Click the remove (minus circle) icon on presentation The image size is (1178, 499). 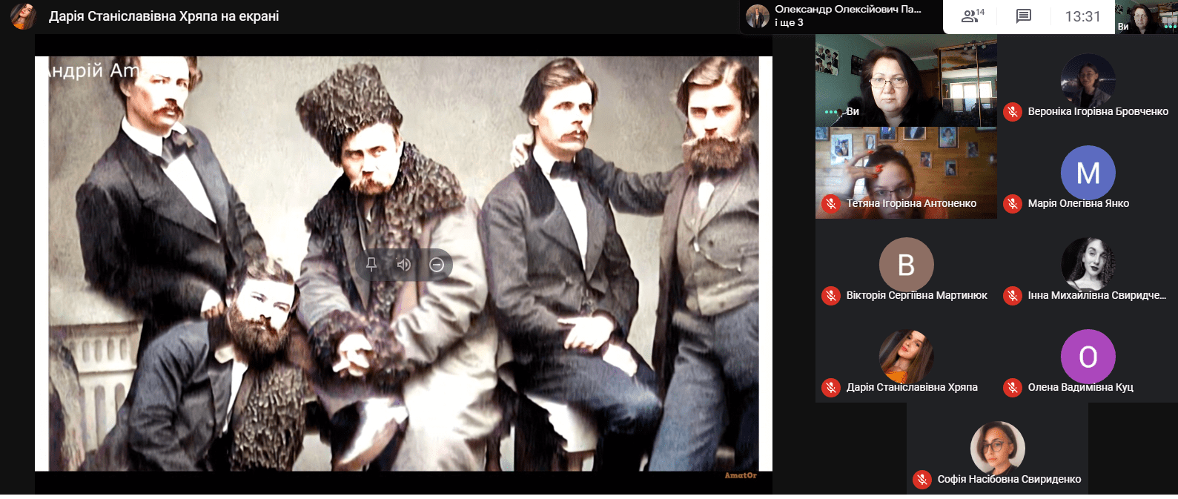(437, 265)
